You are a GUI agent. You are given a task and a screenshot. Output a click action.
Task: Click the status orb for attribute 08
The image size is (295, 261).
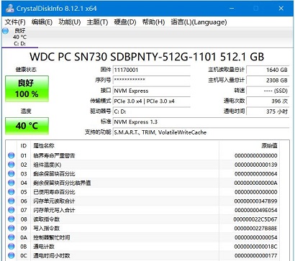click(x=12, y=219)
